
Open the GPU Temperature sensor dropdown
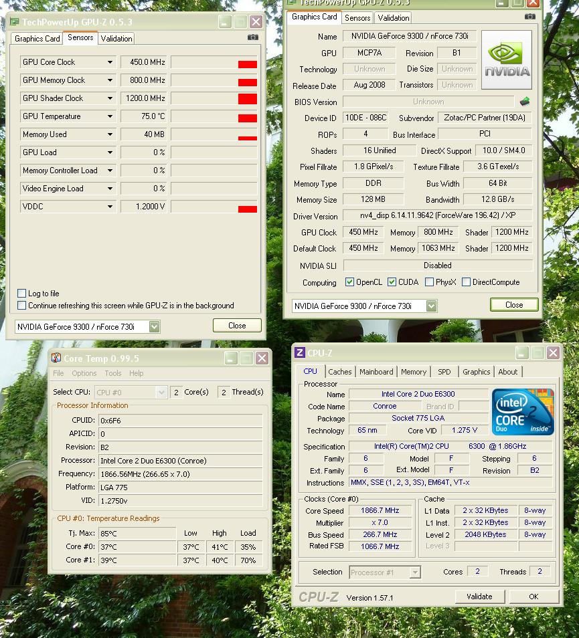(x=110, y=116)
